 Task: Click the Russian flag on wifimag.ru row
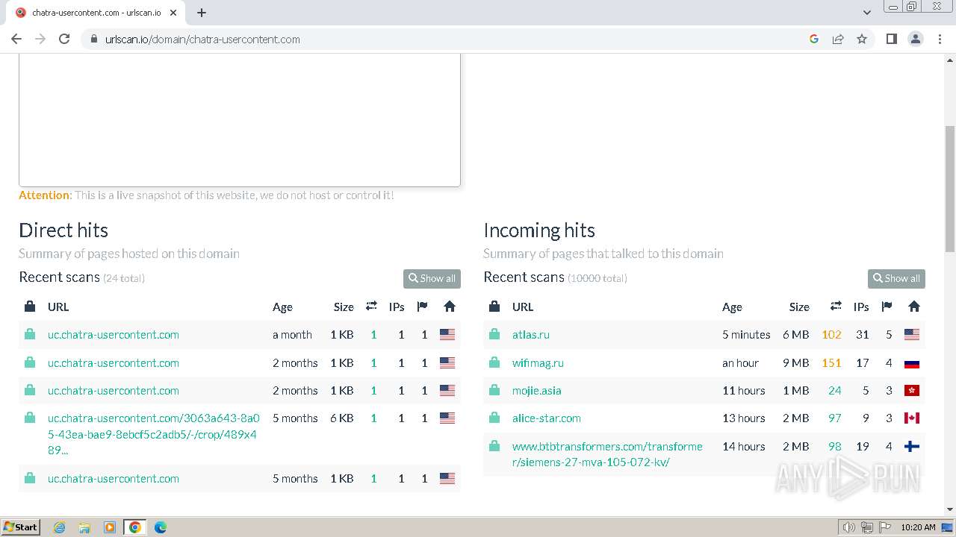912,362
